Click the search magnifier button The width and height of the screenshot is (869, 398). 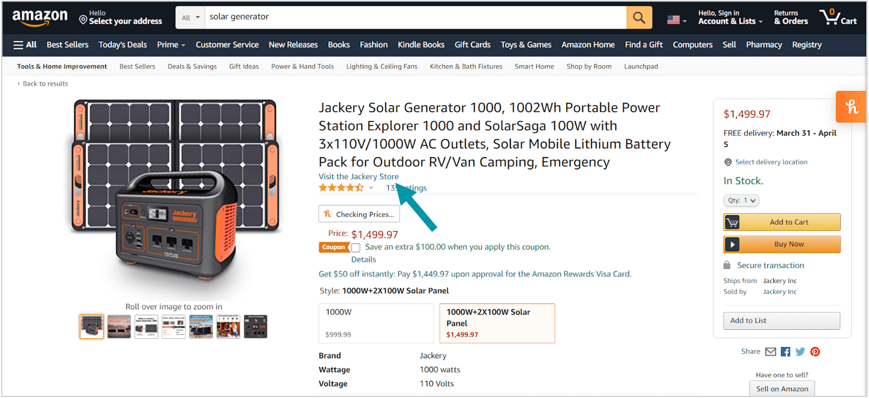click(x=639, y=17)
